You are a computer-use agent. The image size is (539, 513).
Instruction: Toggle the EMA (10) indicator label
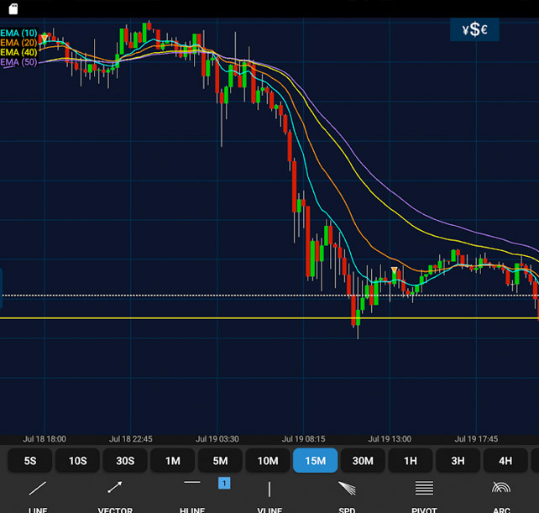pos(18,33)
